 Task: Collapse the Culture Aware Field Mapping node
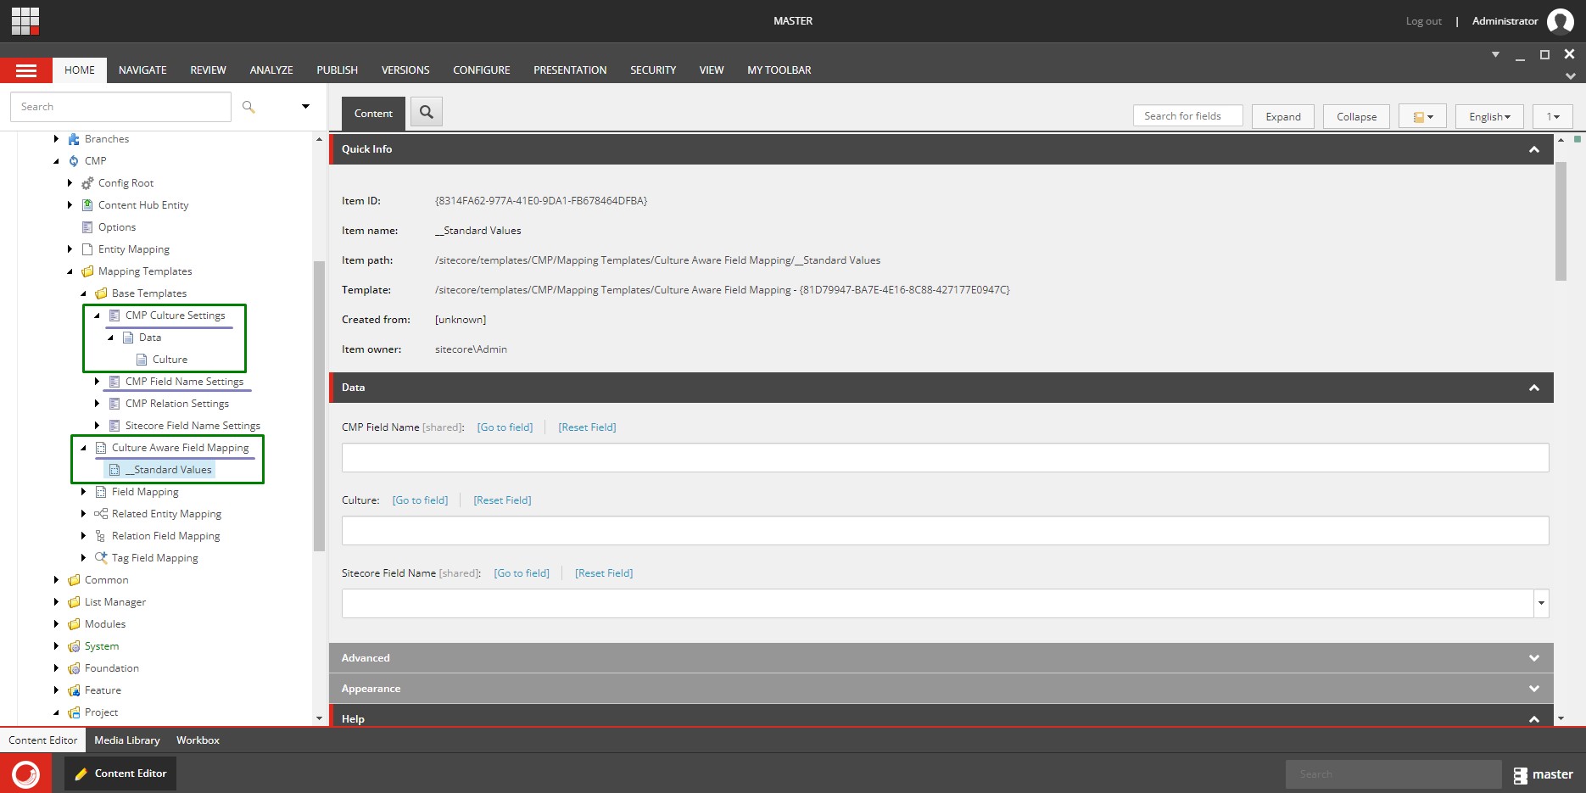tap(83, 448)
